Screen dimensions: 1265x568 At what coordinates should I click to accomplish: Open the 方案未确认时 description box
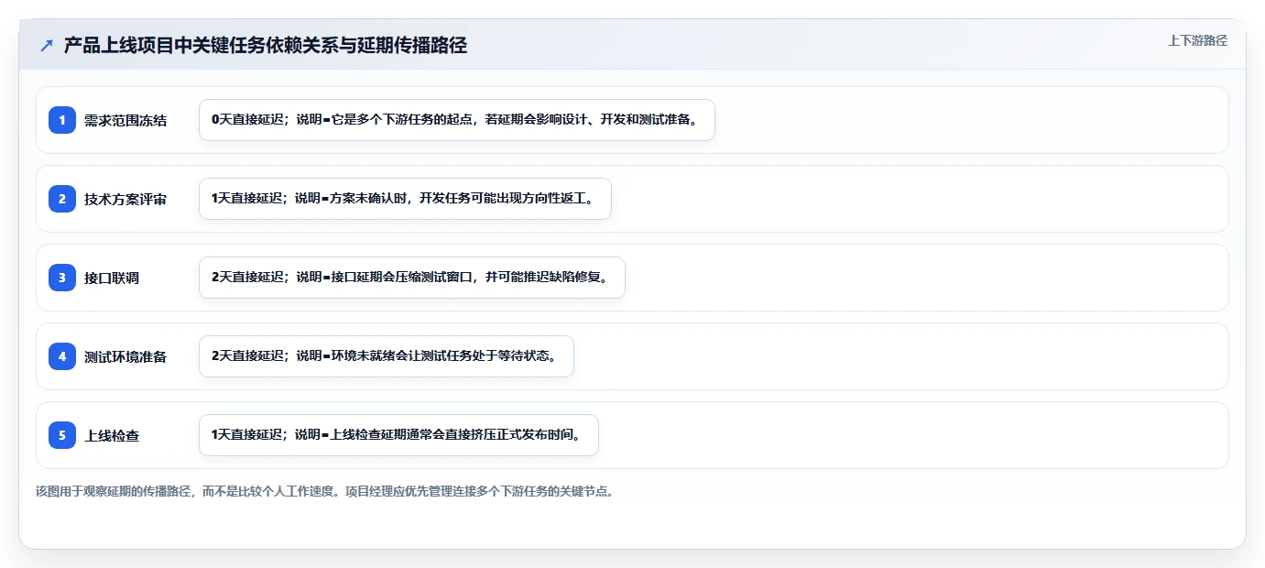pyautogui.click(x=405, y=199)
